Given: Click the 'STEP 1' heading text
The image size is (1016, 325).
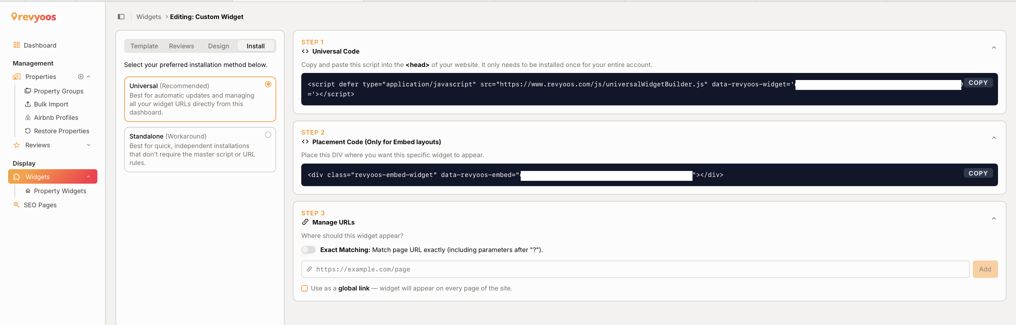Looking at the screenshot, I should tap(312, 42).
